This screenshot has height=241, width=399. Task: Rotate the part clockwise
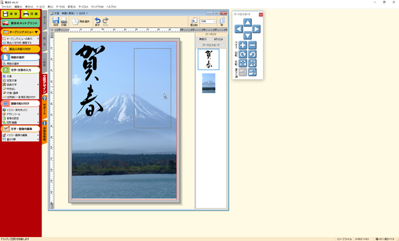point(243,54)
